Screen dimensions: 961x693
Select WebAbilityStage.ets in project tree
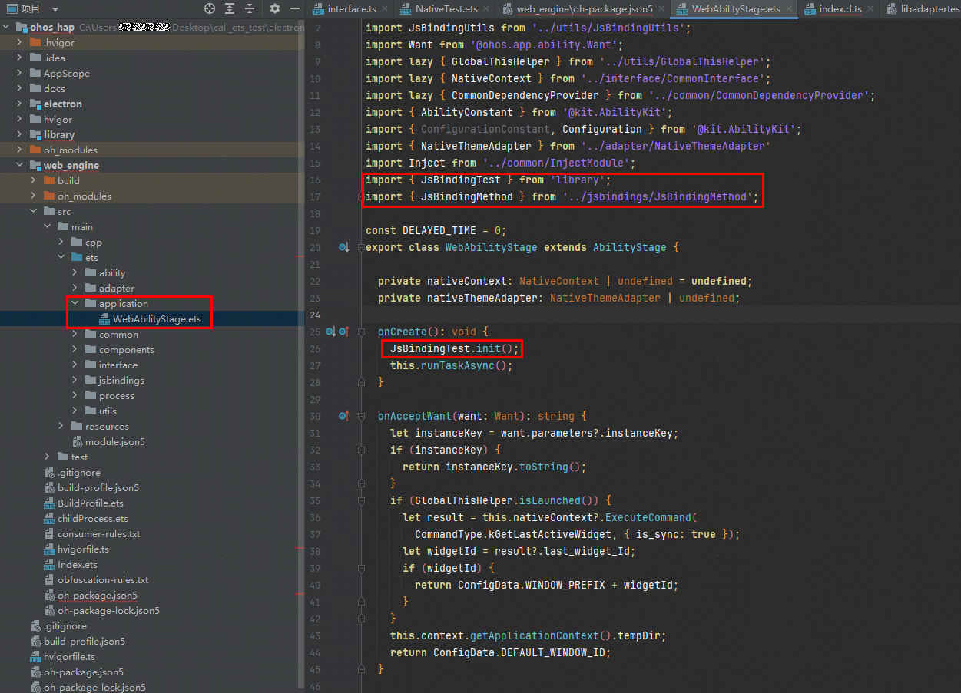click(157, 319)
